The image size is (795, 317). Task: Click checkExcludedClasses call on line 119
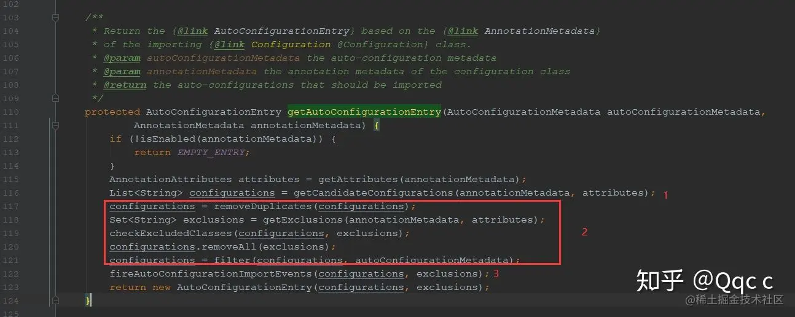tap(171, 233)
